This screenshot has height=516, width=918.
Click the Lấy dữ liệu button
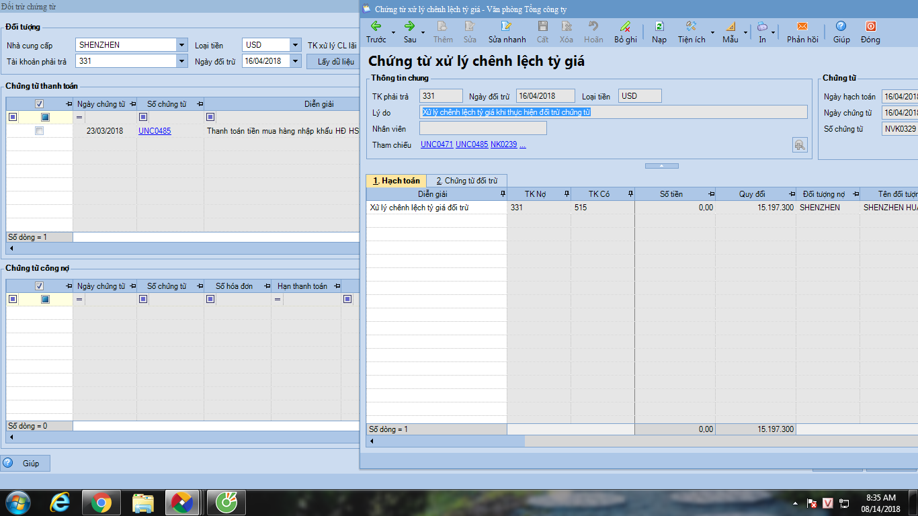click(x=335, y=62)
